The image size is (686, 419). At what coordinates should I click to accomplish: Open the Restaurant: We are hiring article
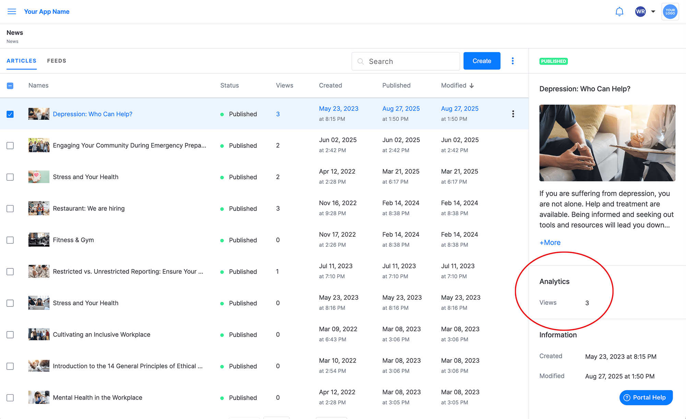click(x=88, y=208)
